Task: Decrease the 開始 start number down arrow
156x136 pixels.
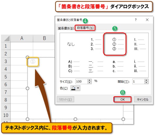Action: [x=146, y=83]
